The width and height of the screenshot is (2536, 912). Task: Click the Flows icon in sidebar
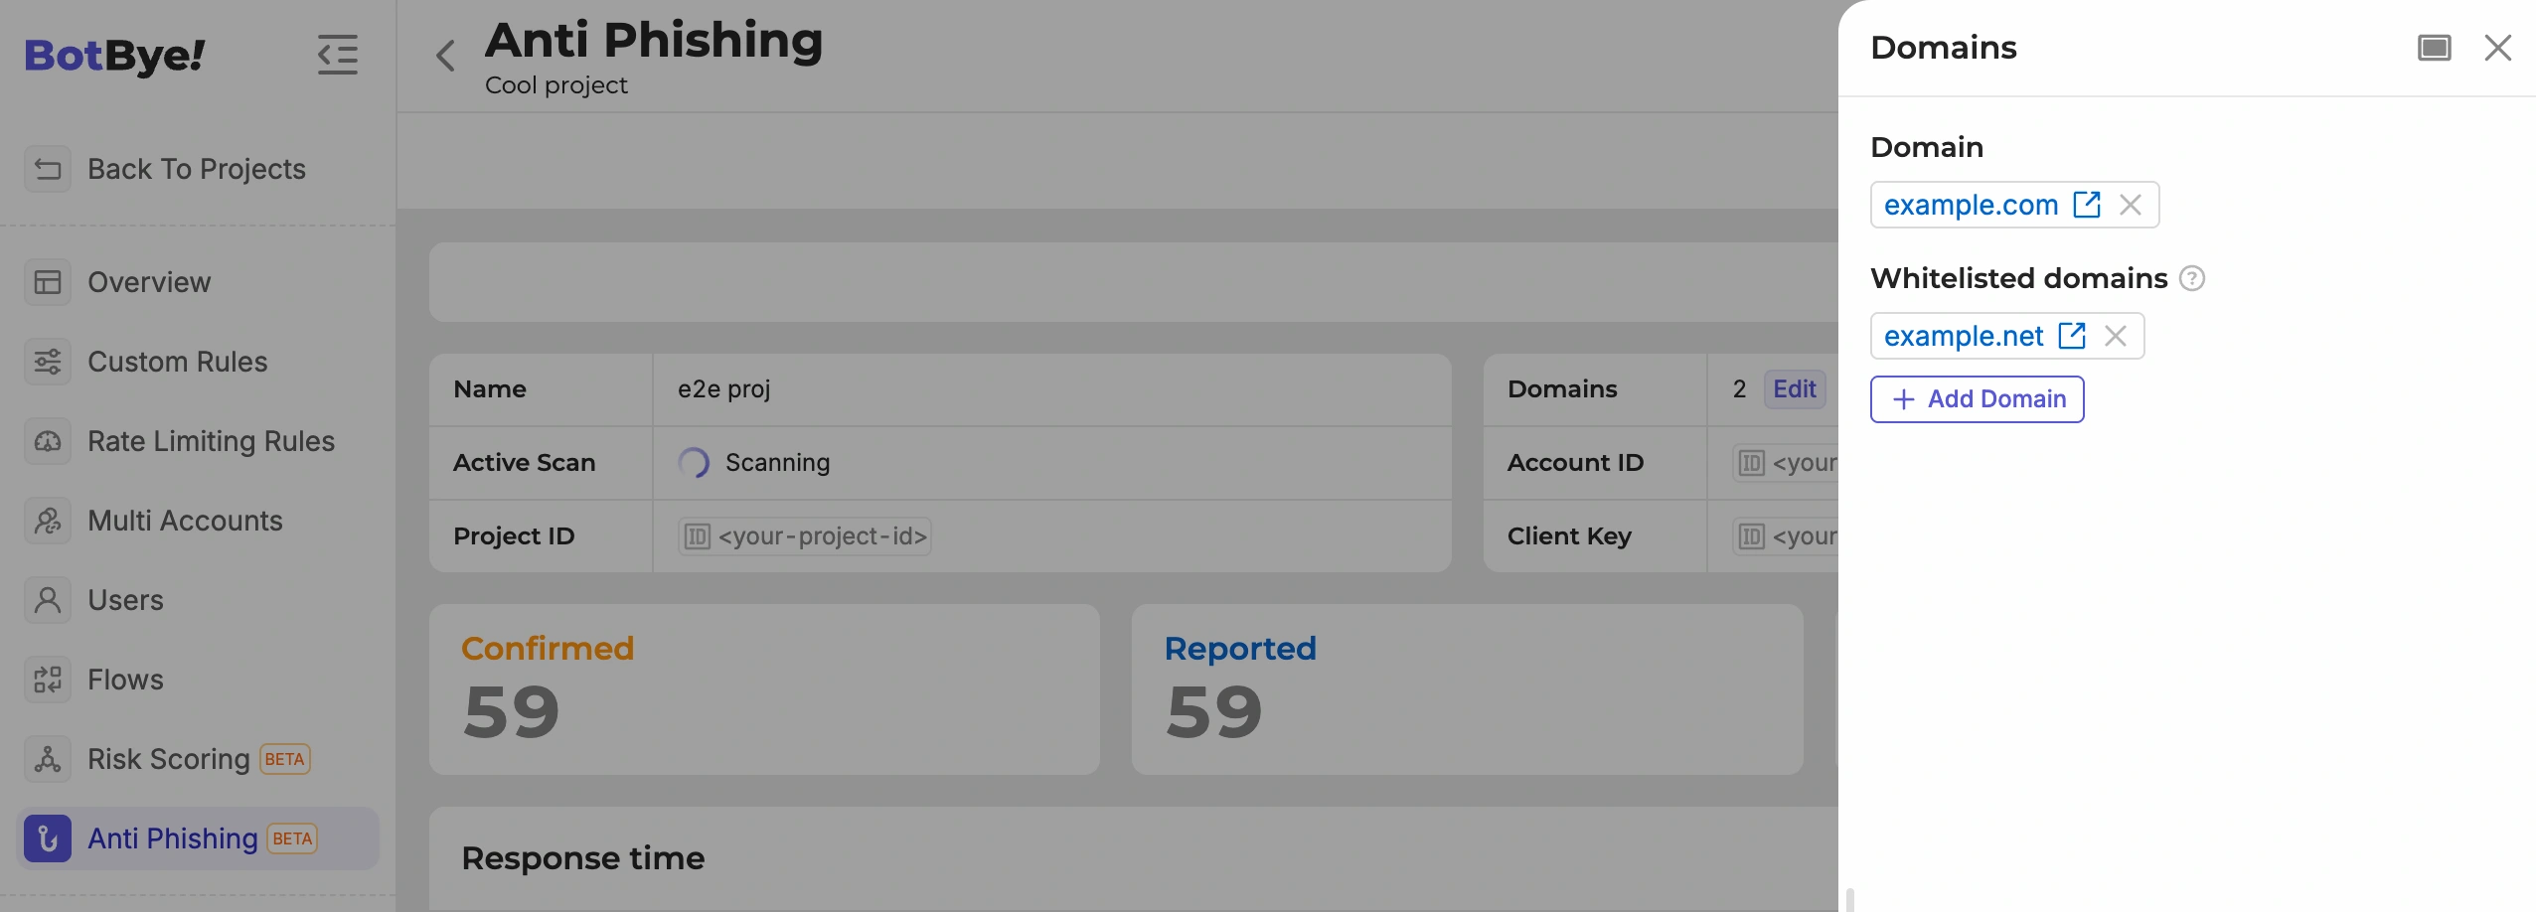click(48, 680)
